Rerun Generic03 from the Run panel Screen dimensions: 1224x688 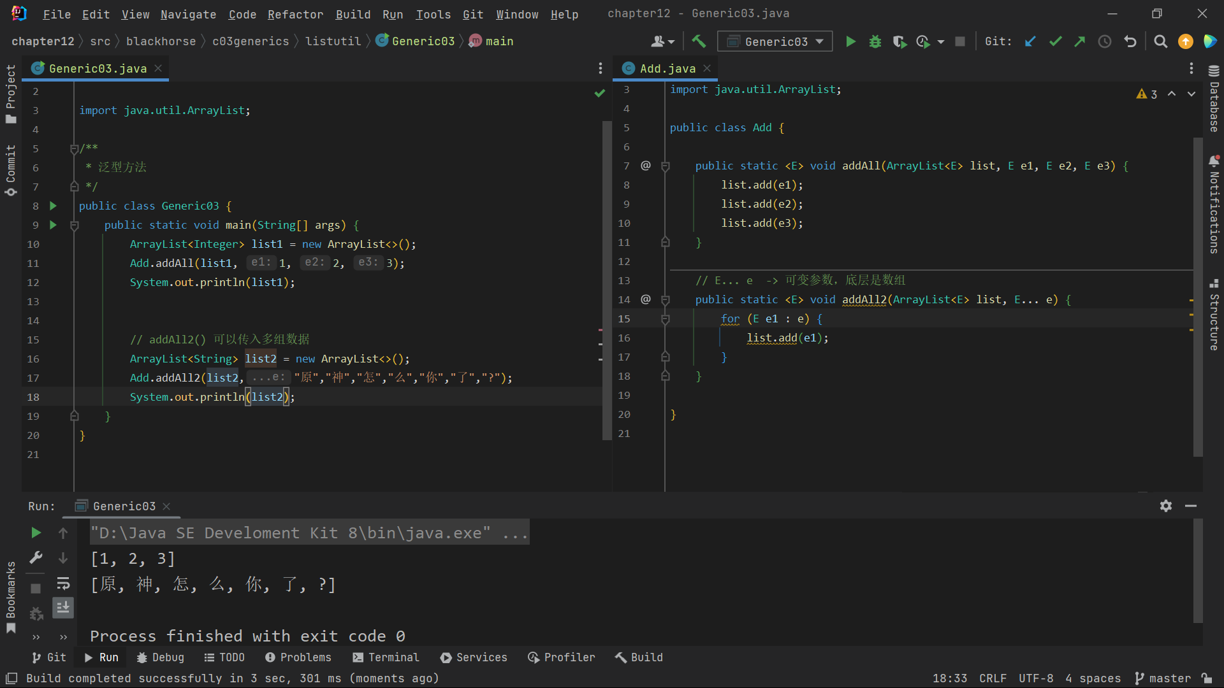pyautogui.click(x=36, y=533)
